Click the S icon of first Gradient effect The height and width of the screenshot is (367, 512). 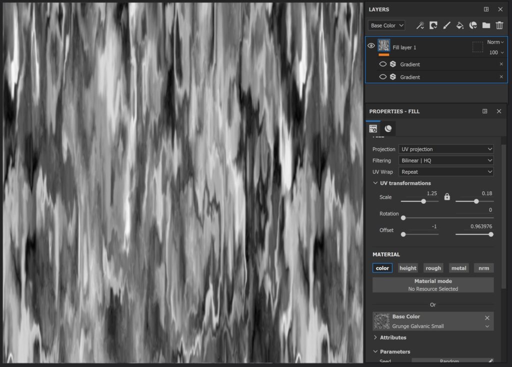[393, 64]
